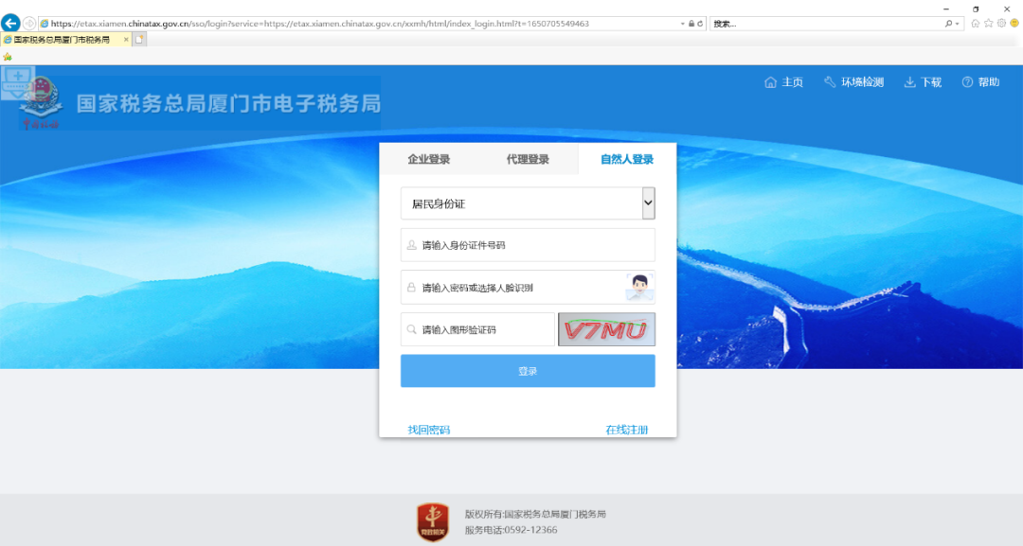Click the user icon in ID field
Screen dimensions: 1023x546
point(412,246)
